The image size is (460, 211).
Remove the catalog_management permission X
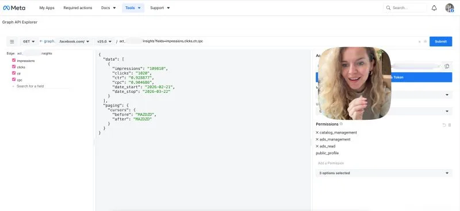pyautogui.click(x=317, y=132)
